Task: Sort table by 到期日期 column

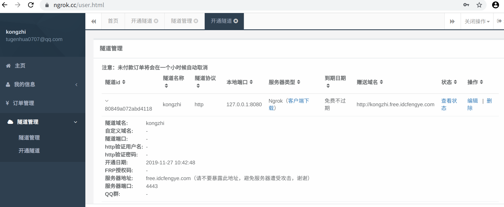Action: coord(328,86)
